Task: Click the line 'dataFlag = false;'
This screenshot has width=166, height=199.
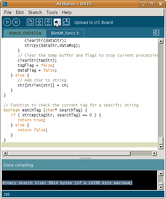Action: coord(37,70)
